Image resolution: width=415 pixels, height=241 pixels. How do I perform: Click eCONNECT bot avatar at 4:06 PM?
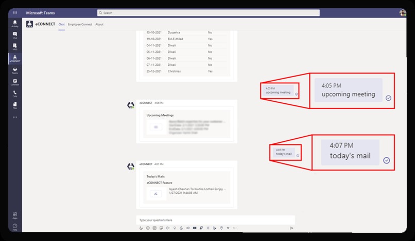tap(131, 105)
